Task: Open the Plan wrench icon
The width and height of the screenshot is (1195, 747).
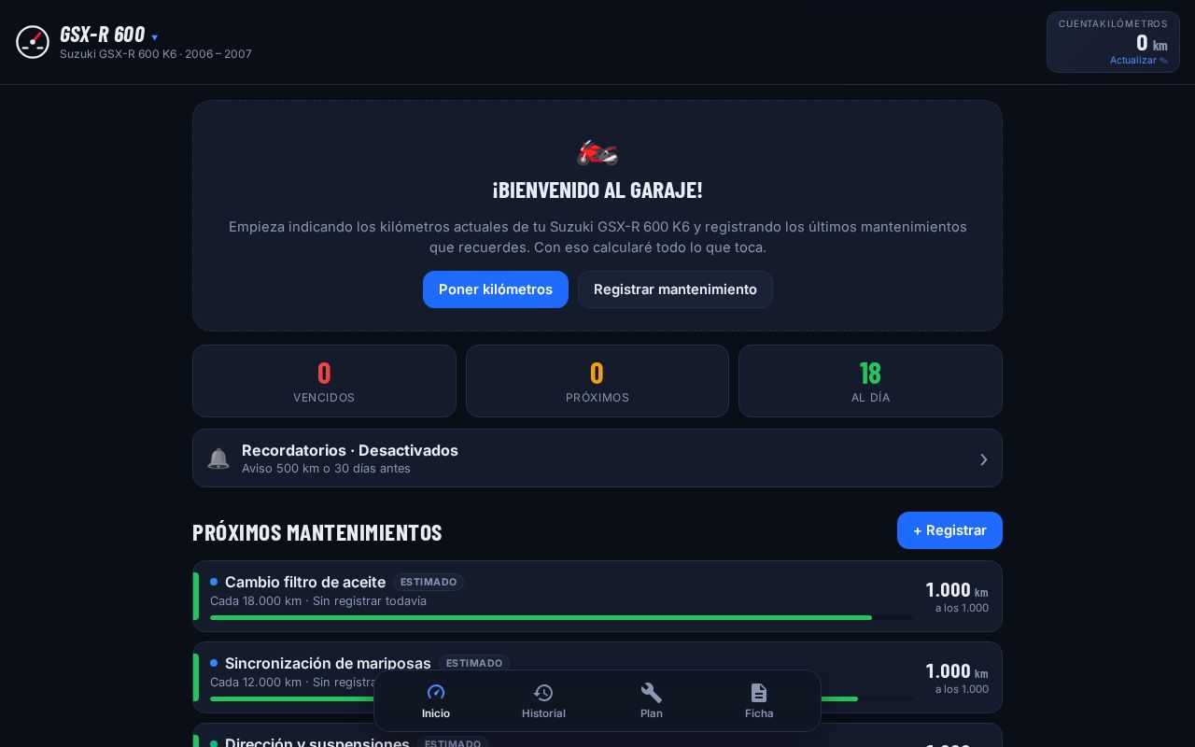Action: (x=652, y=692)
